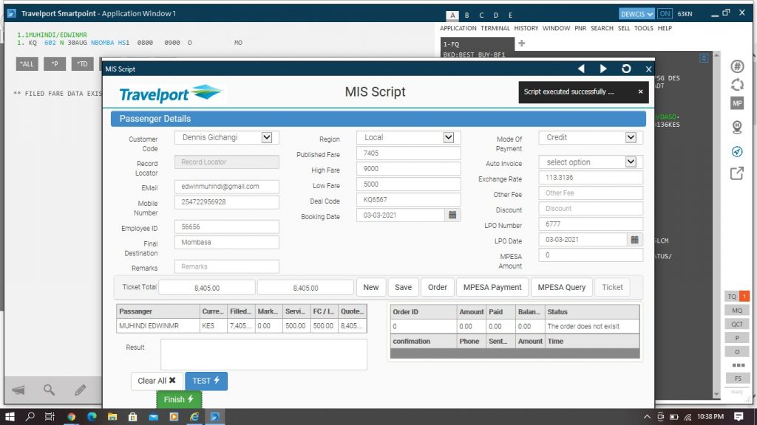The height and width of the screenshot is (425, 757).
Task: Open the Booking Date calendar picker
Action: click(x=452, y=215)
